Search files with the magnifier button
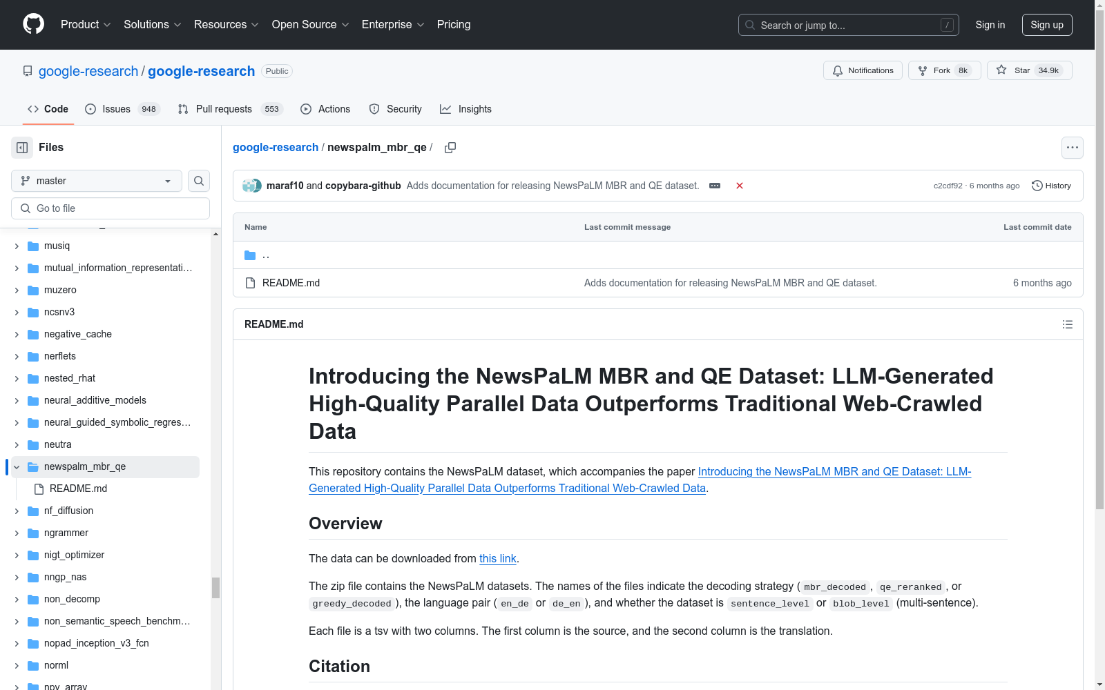 (199, 181)
